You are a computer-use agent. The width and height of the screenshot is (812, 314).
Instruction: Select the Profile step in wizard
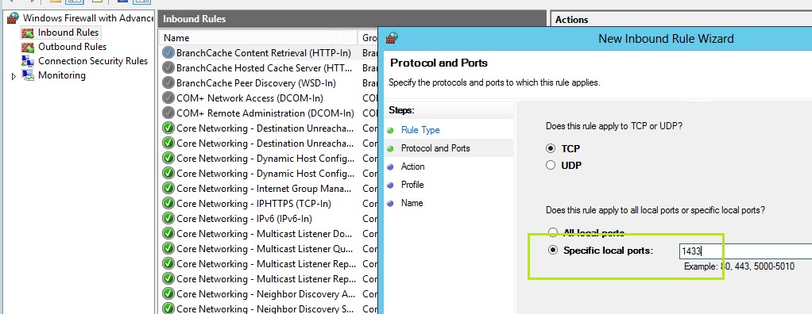[412, 185]
